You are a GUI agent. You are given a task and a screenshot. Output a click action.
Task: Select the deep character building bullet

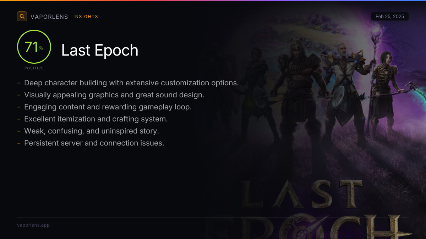[131, 83]
